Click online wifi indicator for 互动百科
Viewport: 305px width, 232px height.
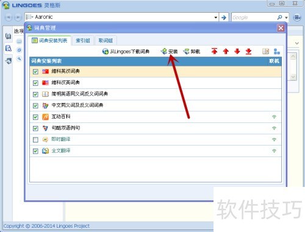(x=274, y=117)
